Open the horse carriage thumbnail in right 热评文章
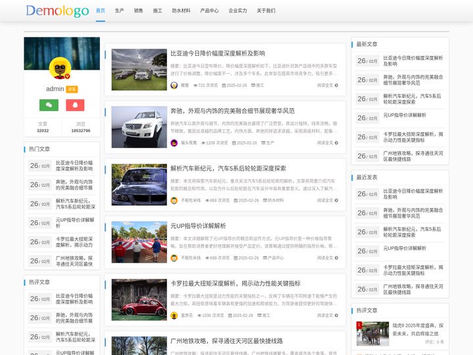 coord(372,333)
